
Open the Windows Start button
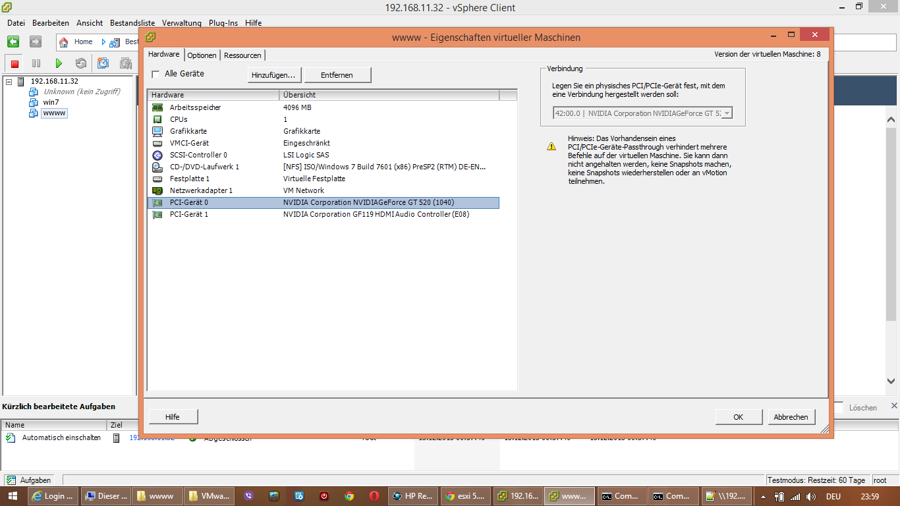[13, 496]
